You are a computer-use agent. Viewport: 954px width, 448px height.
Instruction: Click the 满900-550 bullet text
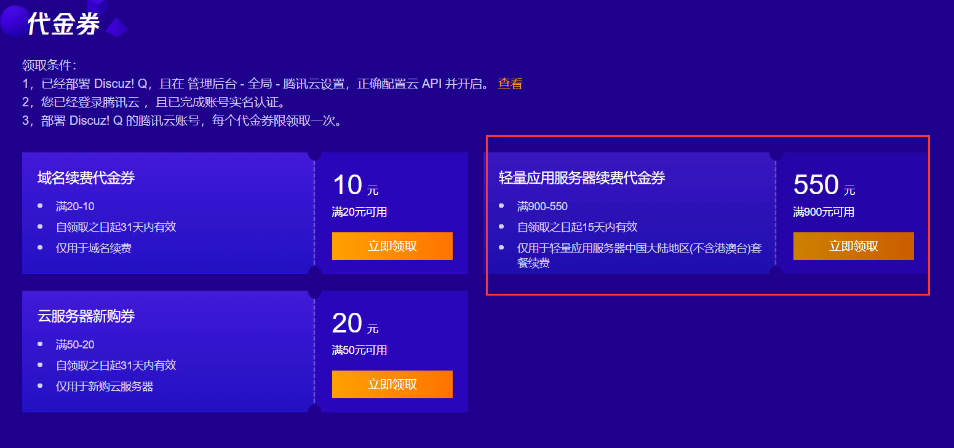click(x=543, y=206)
